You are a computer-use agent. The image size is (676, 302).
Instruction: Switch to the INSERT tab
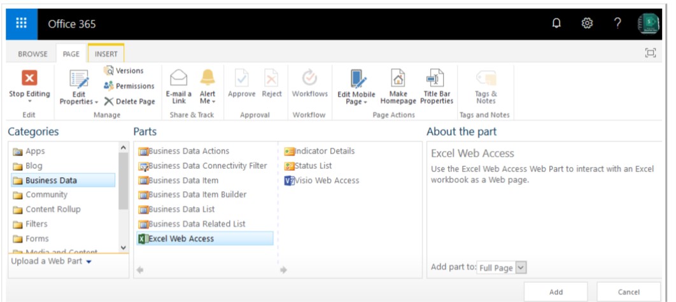click(106, 54)
